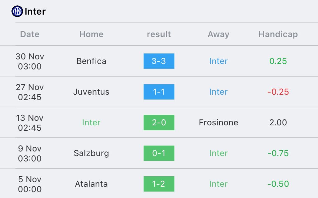The width and height of the screenshot is (318, 198).
Task: Open the 3-3 Benfica match result
Action: (x=159, y=61)
